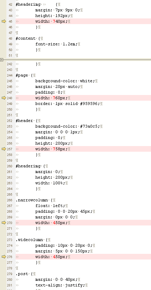151x290 pixels.
Task: Click line number 252 in the gutter
Action: tap(10, 121)
